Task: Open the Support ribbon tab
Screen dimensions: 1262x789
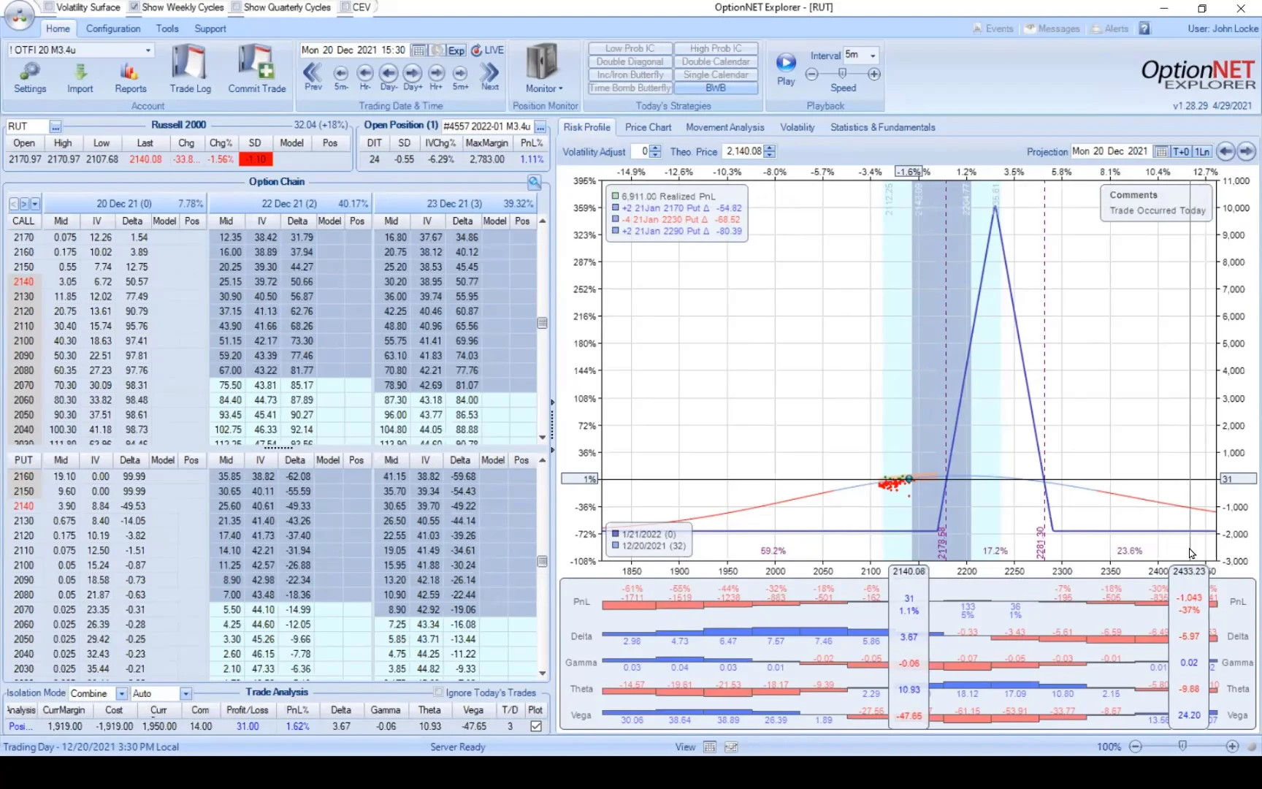Action: (210, 28)
